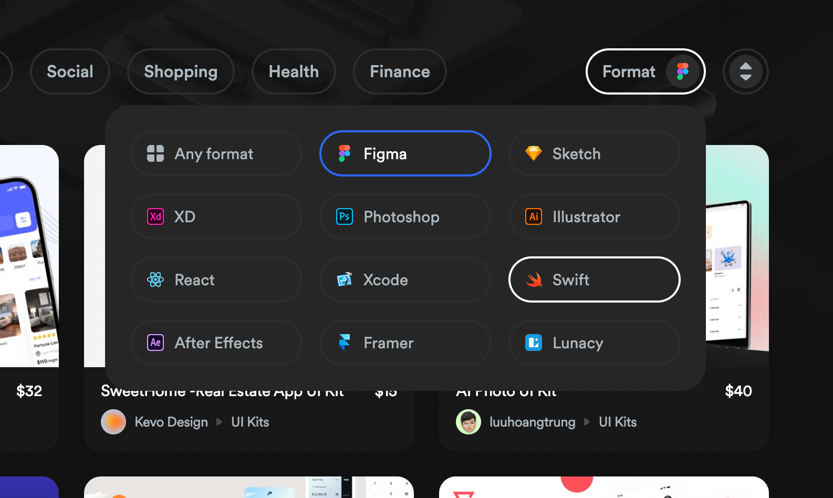
Task: Pick the Lunacy format icon
Action: coord(534,343)
